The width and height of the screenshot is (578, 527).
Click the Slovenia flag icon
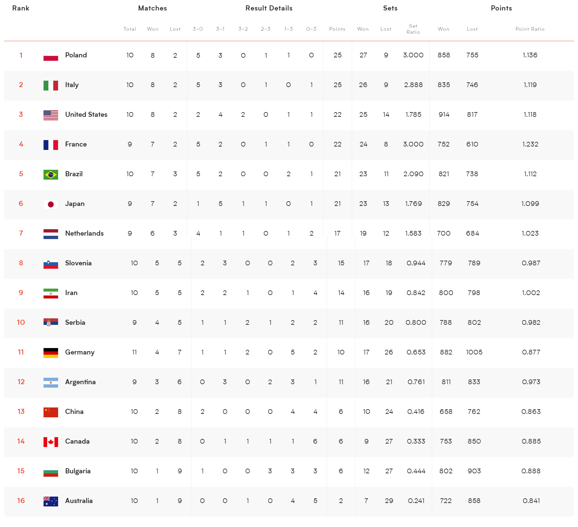tap(51, 264)
